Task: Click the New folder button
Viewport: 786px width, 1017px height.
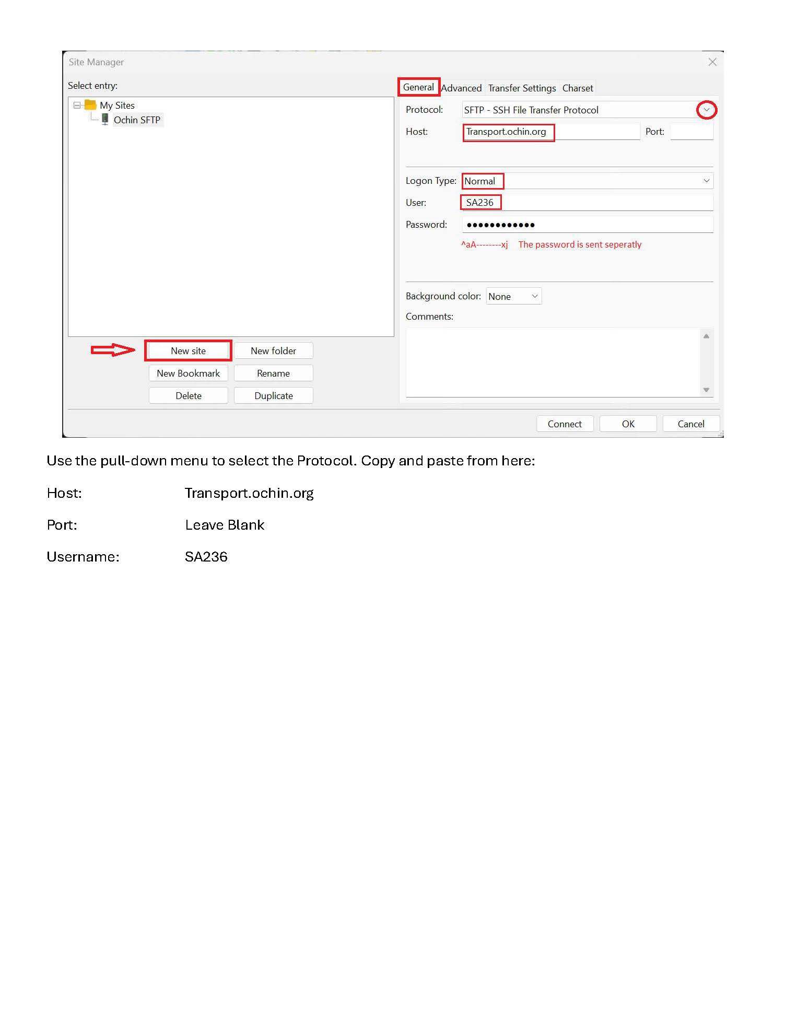Action: pyautogui.click(x=273, y=351)
